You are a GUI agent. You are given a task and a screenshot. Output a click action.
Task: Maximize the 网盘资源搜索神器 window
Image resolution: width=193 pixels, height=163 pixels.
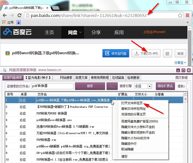coord(183,70)
